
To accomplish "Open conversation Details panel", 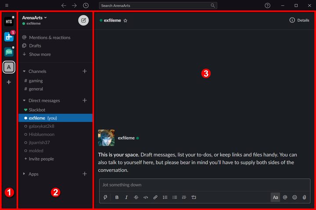I will click(299, 20).
